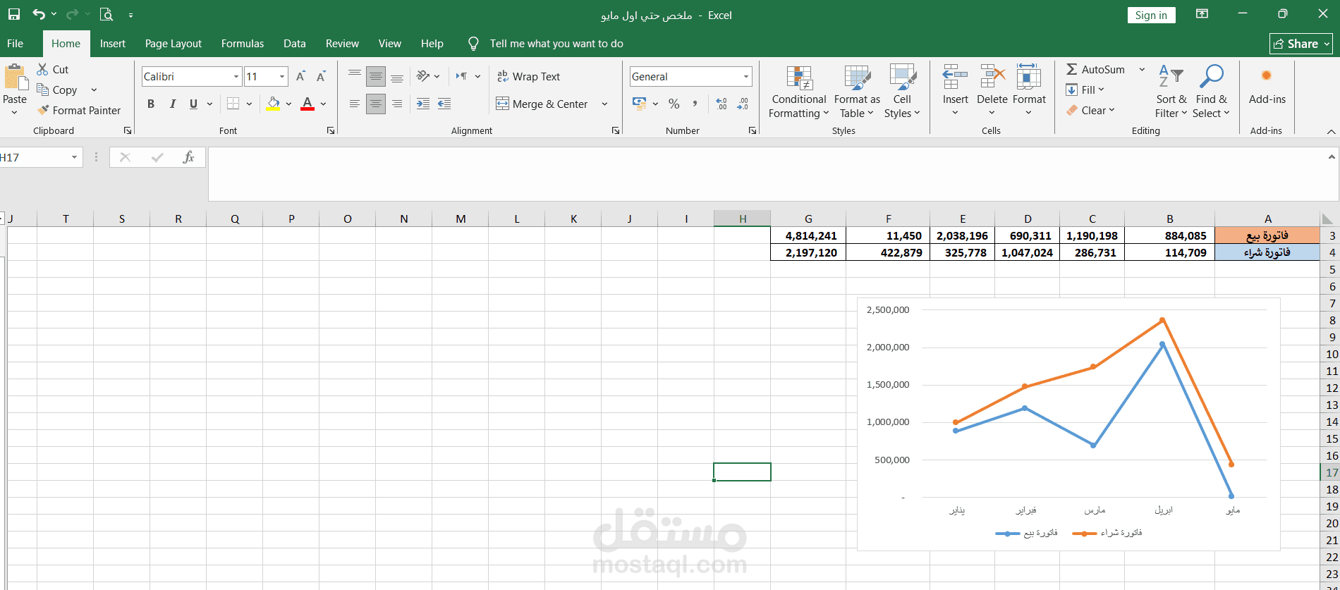The height and width of the screenshot is (590, 1340).
Task: Toggle center horizontal alignment
Action: (376, 104)
